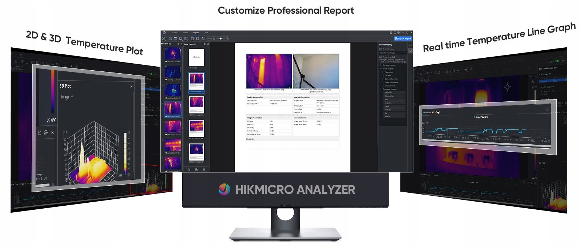Click the add page icon under Total Pages
Screen dimensions: 580x246
pos(189,169)
